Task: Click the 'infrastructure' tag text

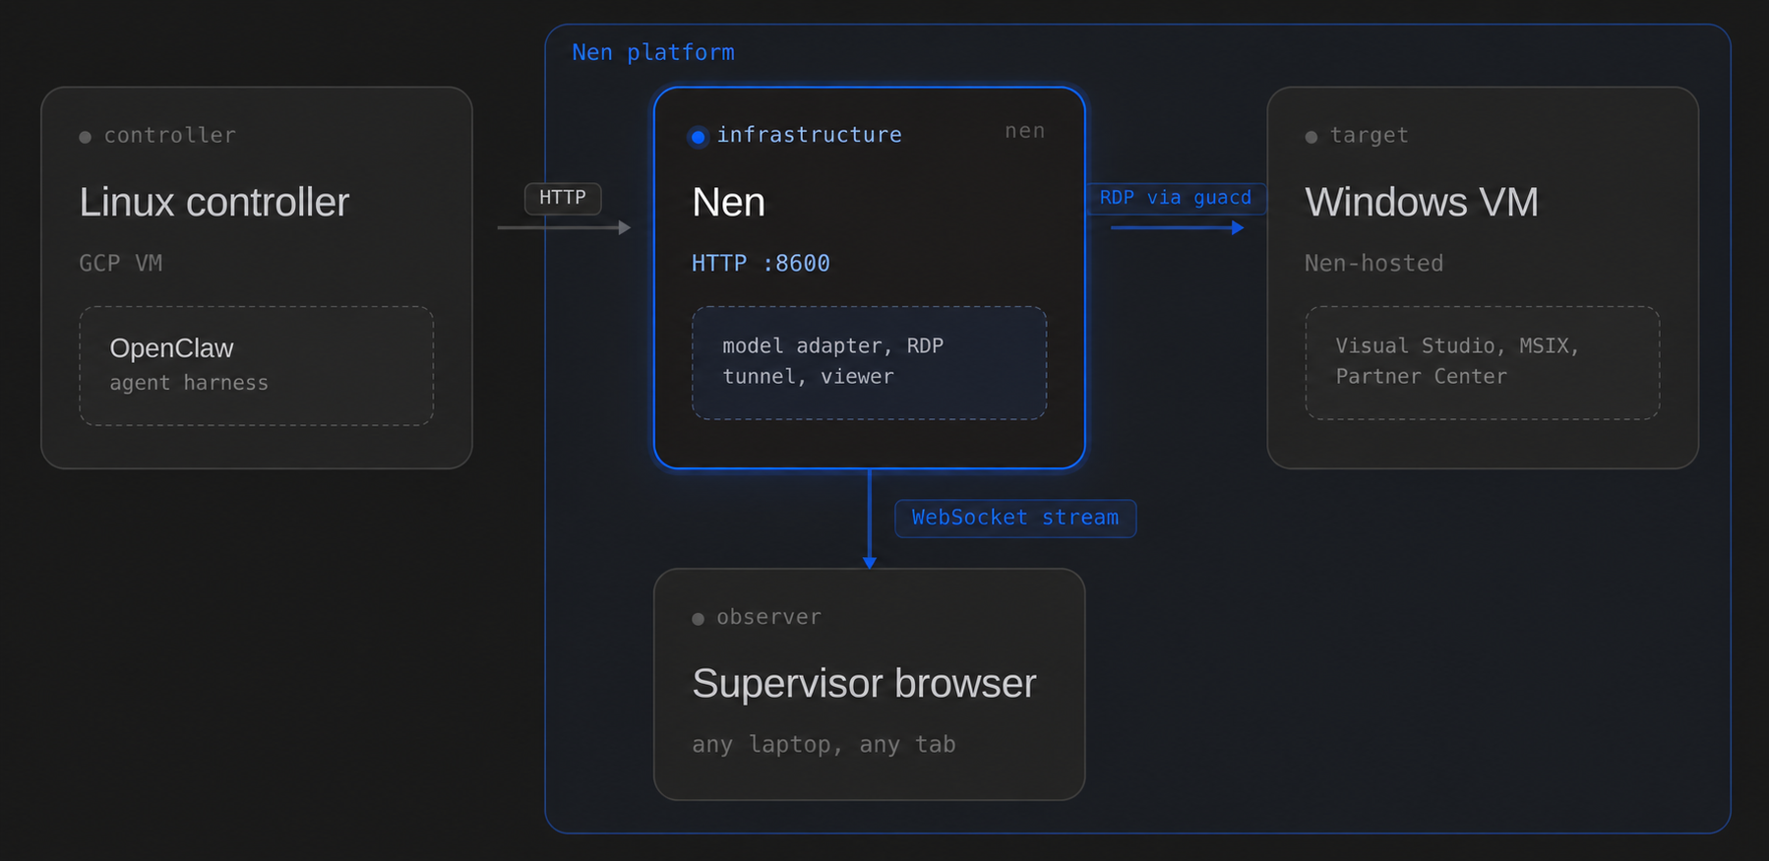Action: tap(809, 135)
